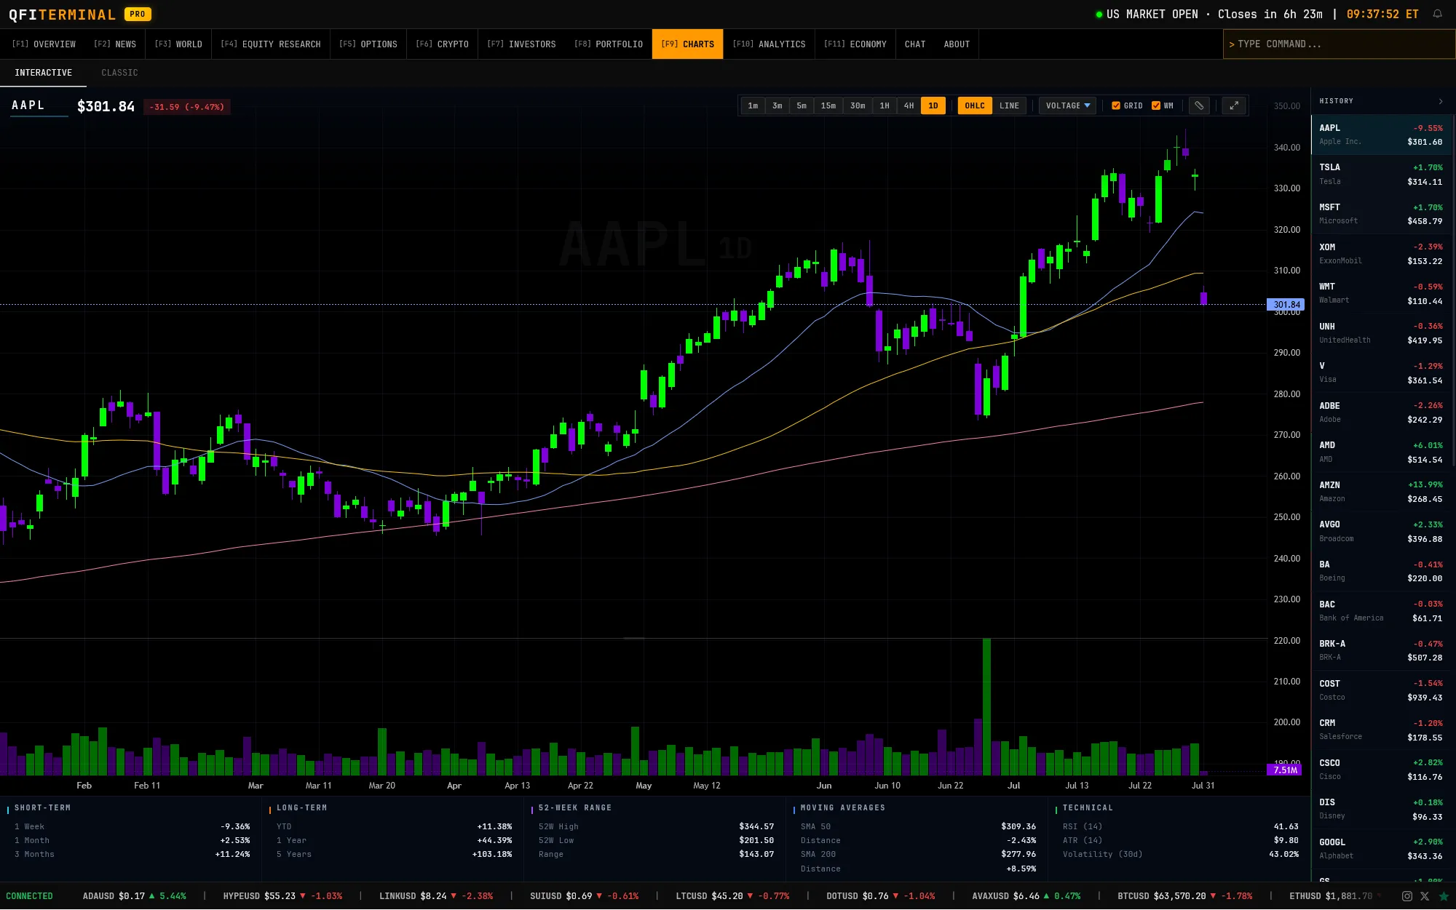Click the SMA 50 value $309.36
This screenshot has width=1456, height=910.
1018,826
